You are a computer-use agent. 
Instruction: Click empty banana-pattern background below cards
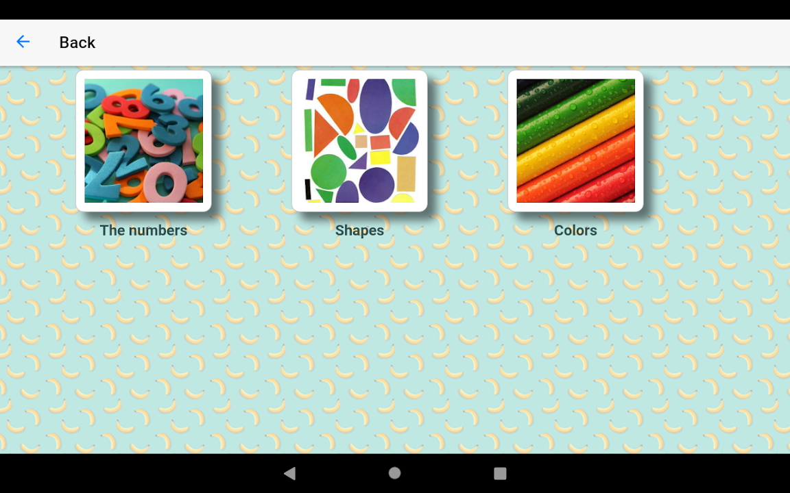395,347
